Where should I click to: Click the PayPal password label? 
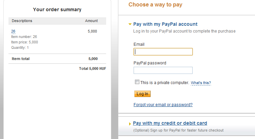click(x=150, y=63)
